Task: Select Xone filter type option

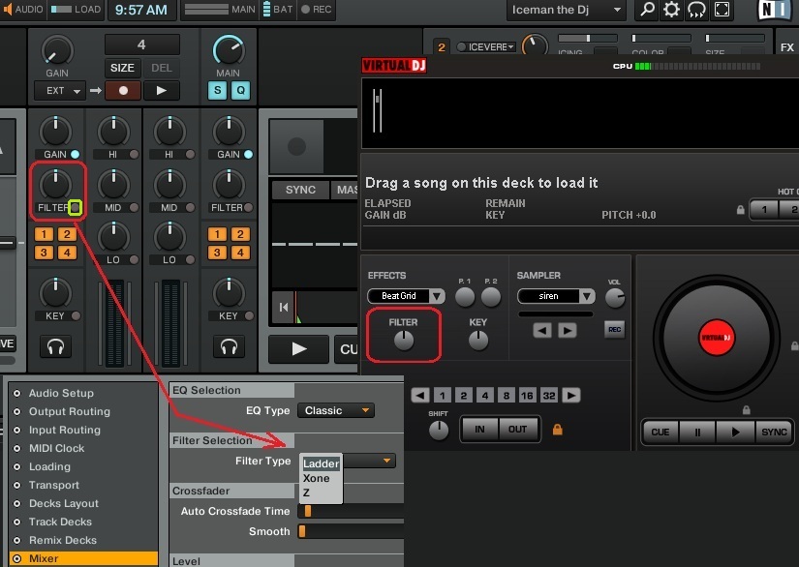Action: tap(317, 478)
